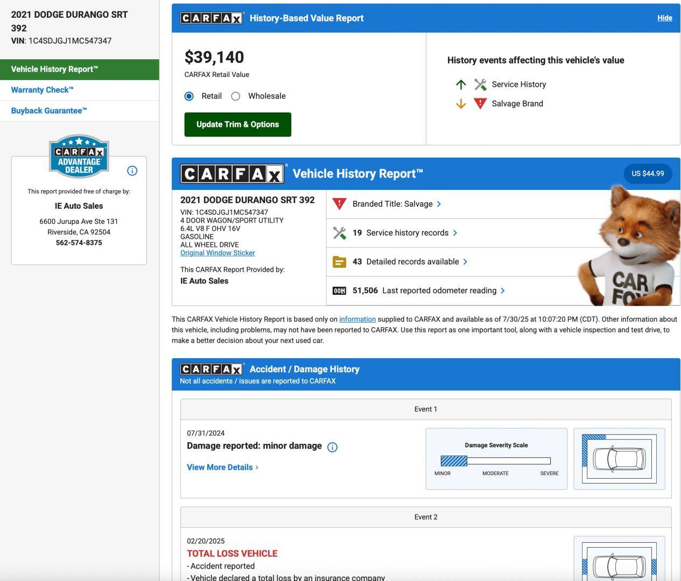This screenshot has width=681, height=581.
Task: Open dealer info tooltip icon
Action: pyautogui.click(x=132, y=171)
